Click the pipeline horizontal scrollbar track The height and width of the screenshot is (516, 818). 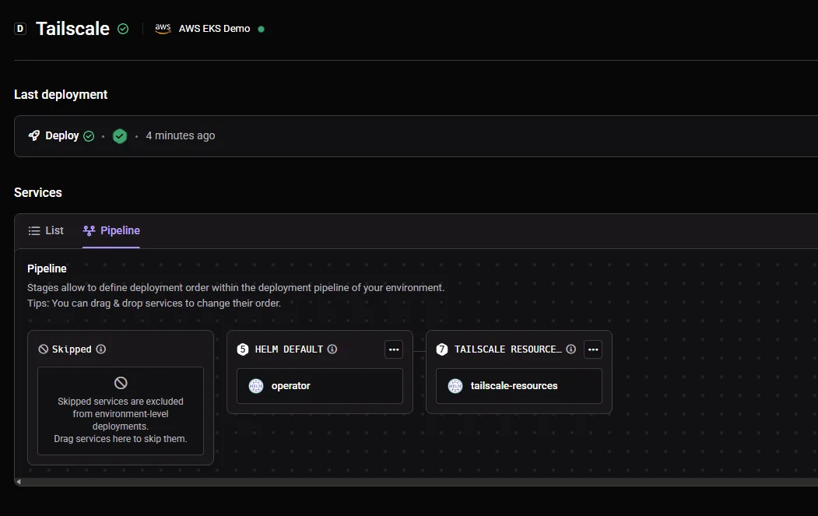point(420,482)
